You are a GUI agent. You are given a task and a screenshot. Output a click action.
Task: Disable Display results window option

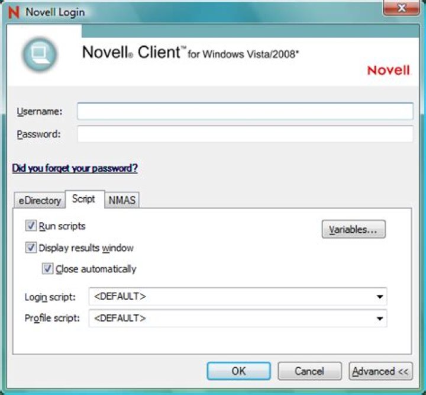click(31, 248)
